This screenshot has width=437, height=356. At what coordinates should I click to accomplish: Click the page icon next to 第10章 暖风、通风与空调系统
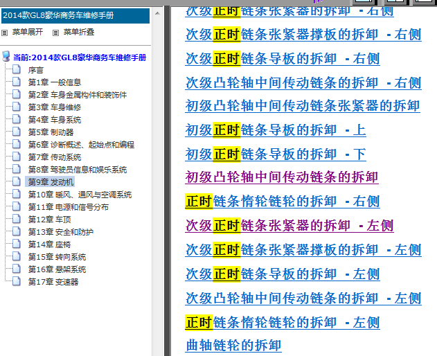[17, 194]
